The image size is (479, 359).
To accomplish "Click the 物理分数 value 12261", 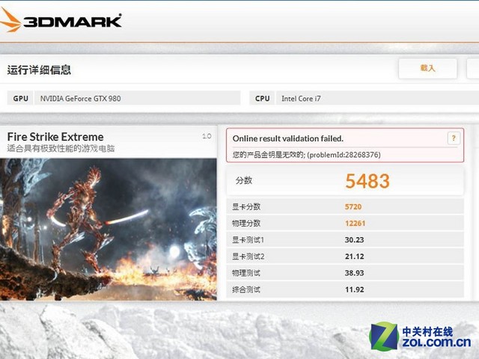I will pyautogui.click(x=355, y=223).
